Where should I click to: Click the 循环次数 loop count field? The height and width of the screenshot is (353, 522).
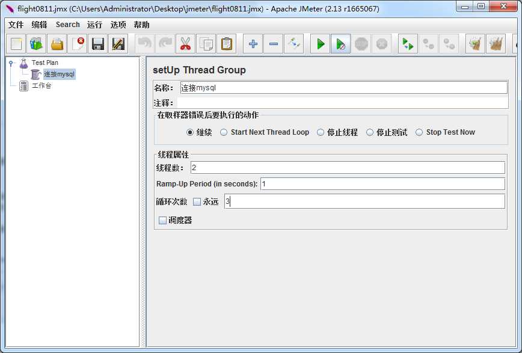point(364,201)
